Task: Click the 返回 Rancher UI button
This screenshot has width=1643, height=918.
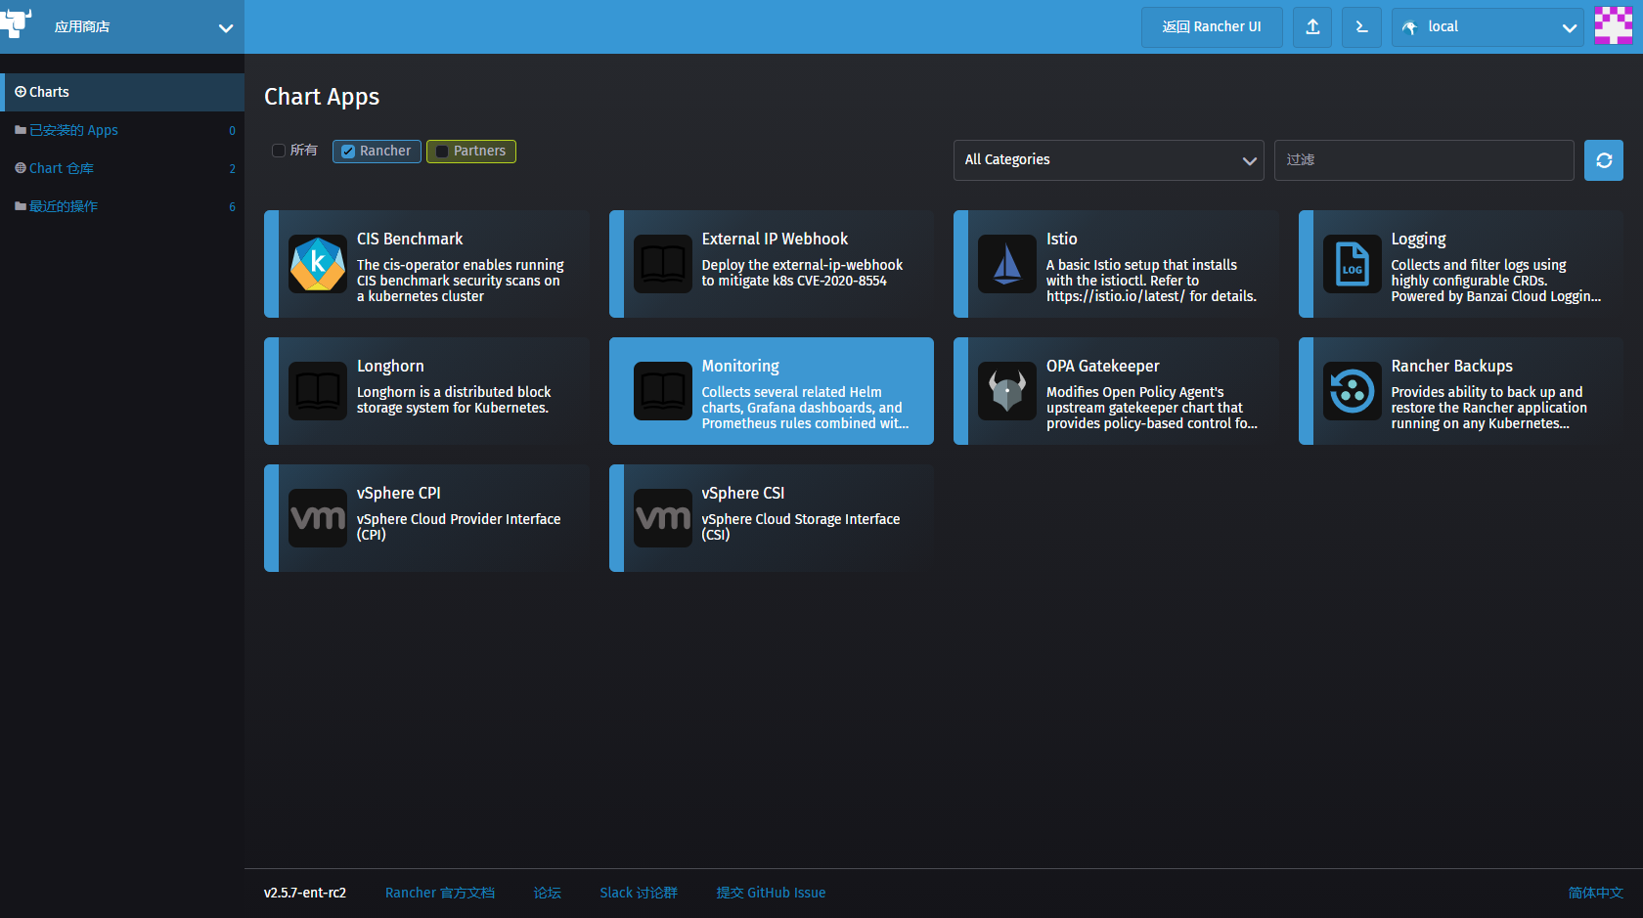Action: tap(1212, 27)
